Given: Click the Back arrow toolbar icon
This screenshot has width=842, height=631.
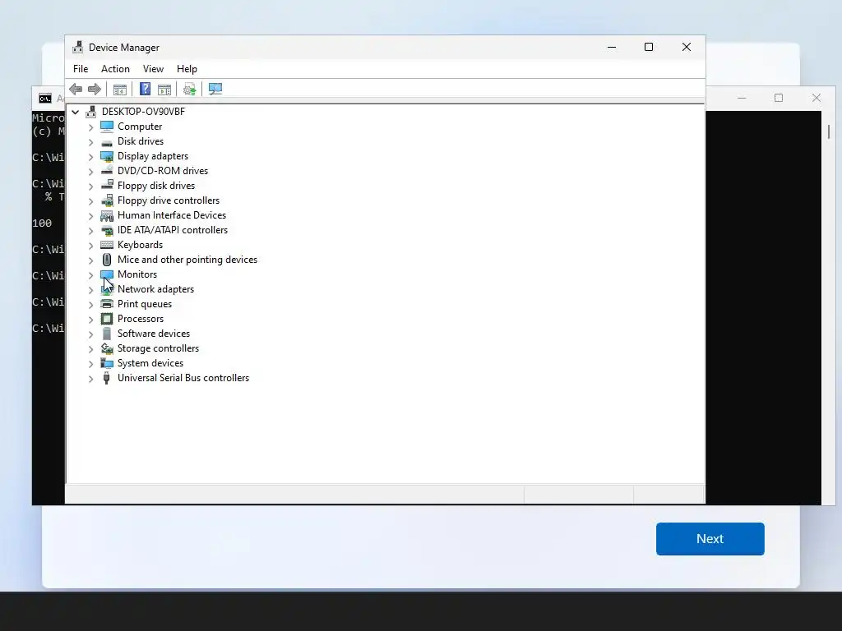Looking at the screenshot, I should (76, 89).
